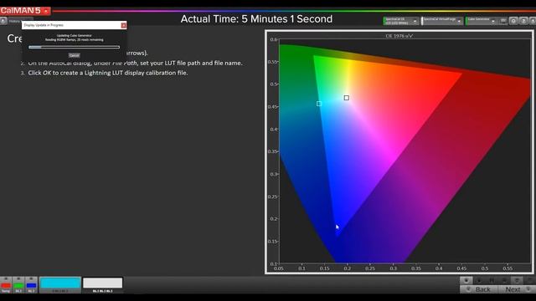Click the cyan measurement square on CIE chart

point(319,104)
